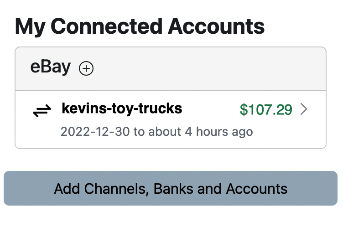The width and height of the screenshot is (343, 227).
Task: Click the plus icon next to eBay
Action: (86, 69)
